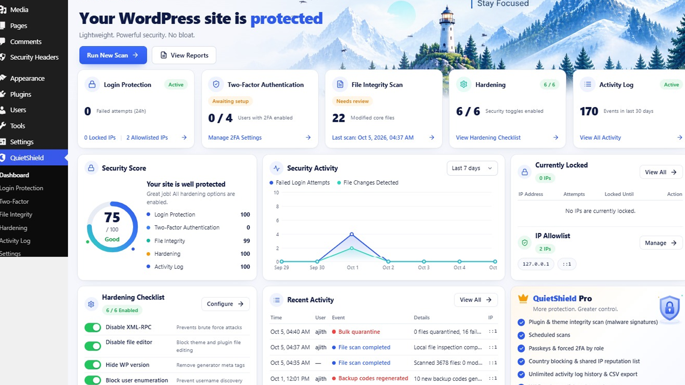Click the 75 security score gauge
Screen dimensions: 685x385
(112, 227)
